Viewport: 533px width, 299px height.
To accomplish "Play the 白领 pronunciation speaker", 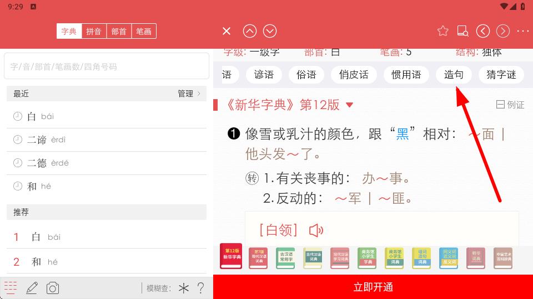I will pyautogui.click(x=316, y=230).
